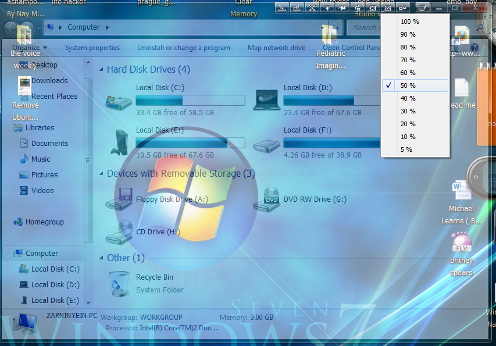This screenshot has width=496, height=346.
Task: Click the blue Help question mark icon
Action: tap(474, 48)
